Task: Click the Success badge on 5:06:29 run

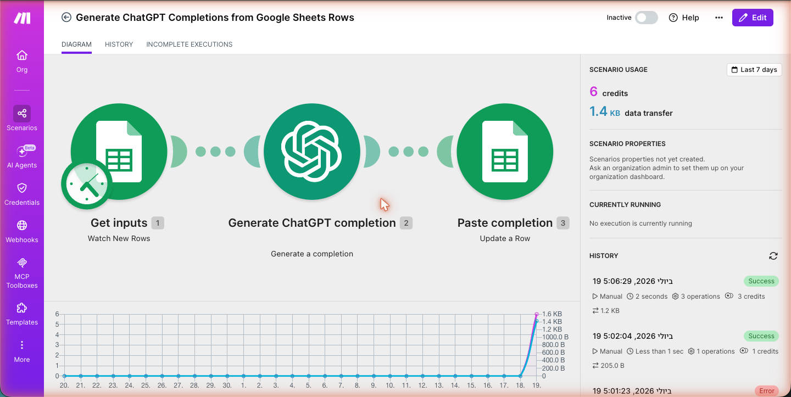Action: click(761, 281)
